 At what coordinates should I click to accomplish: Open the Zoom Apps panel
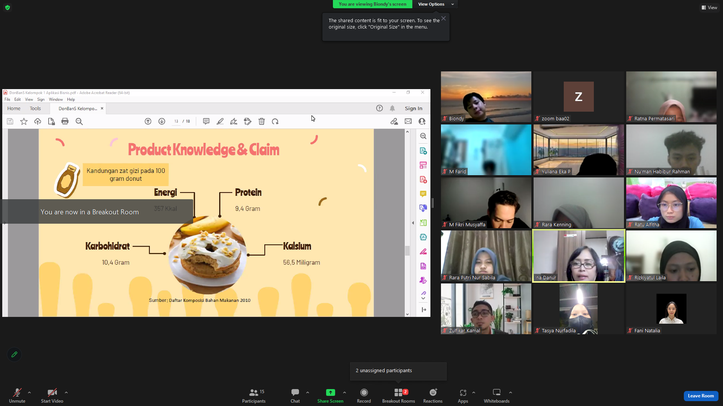pos(463,396)
